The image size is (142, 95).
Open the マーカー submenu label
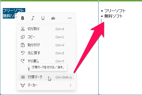point(32,85)
